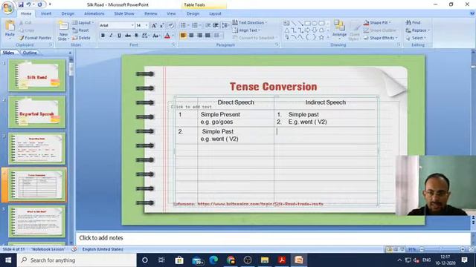Image resolution: width=476 pixels, height=267 pixels.
Task: Open Shape Fill dropdown
Action: pyautogui.click(x=377, y=22)
